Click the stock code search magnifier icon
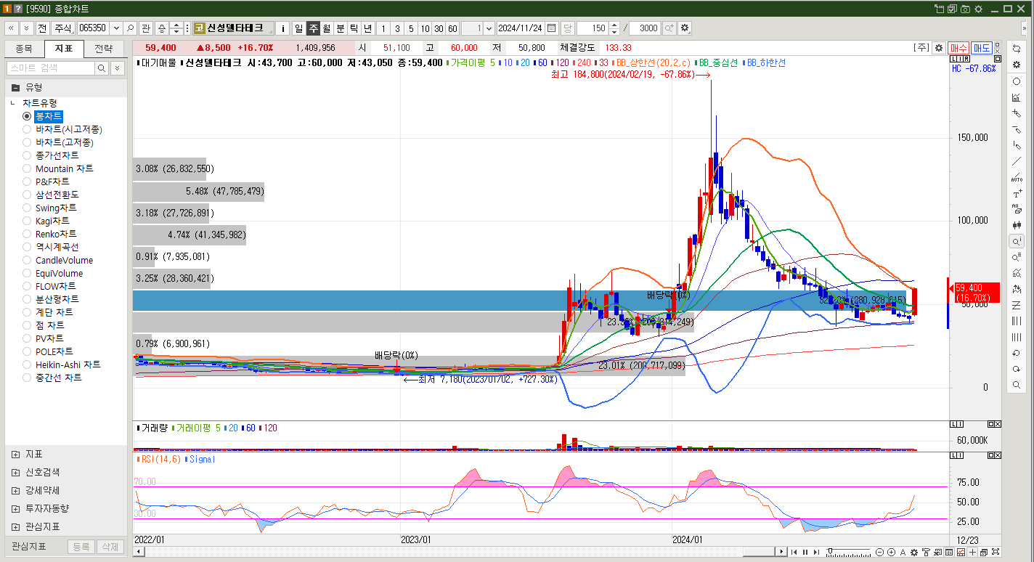The image size is (1034, 562). (131, 28)
